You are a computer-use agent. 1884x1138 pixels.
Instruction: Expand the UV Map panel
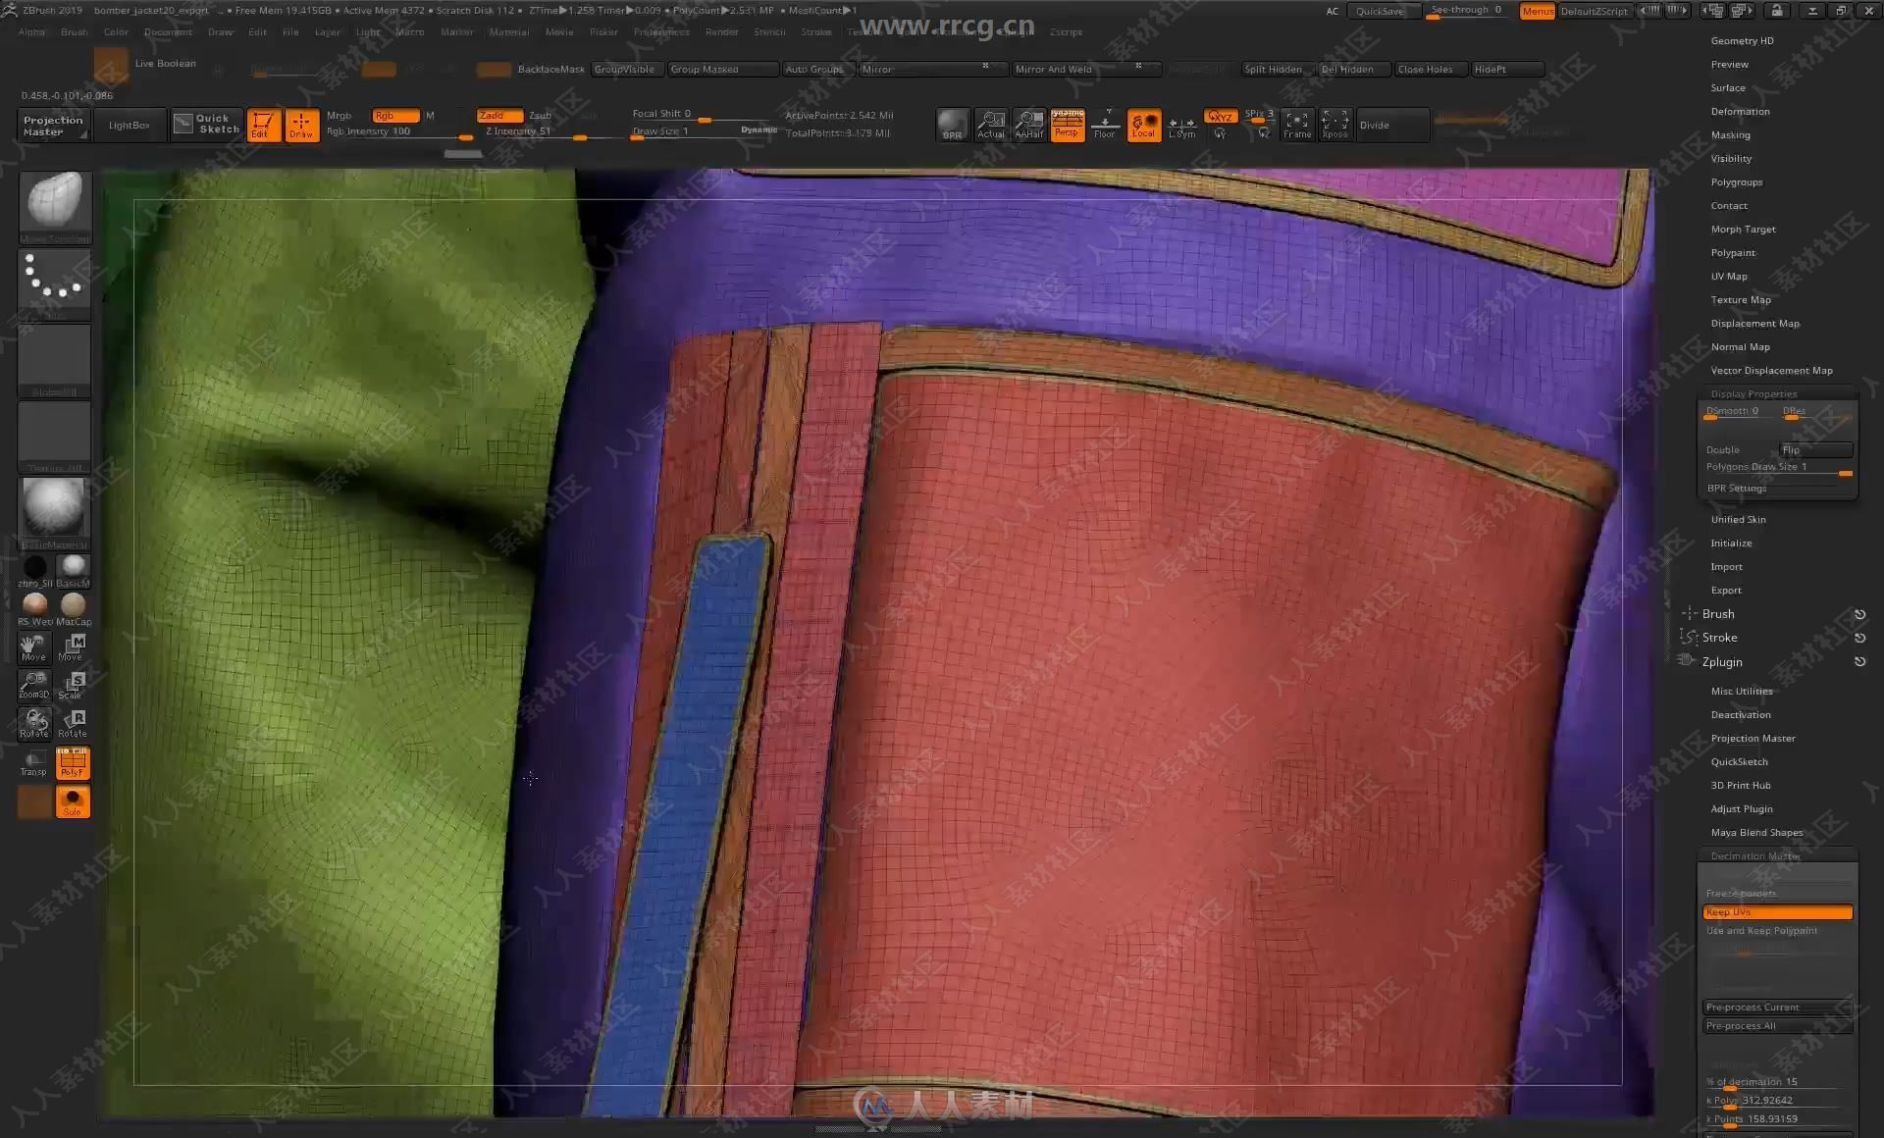coord(1729,276)
